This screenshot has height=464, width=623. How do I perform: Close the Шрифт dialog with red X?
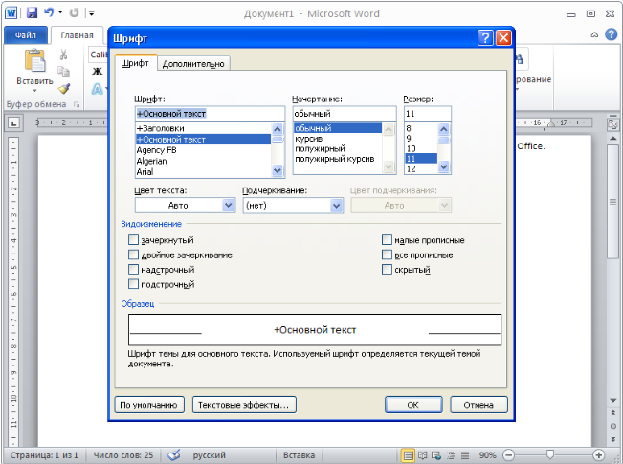[503, 38]
